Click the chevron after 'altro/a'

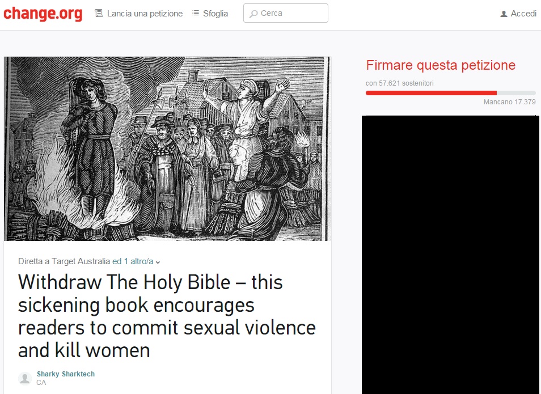pos(158,262)
